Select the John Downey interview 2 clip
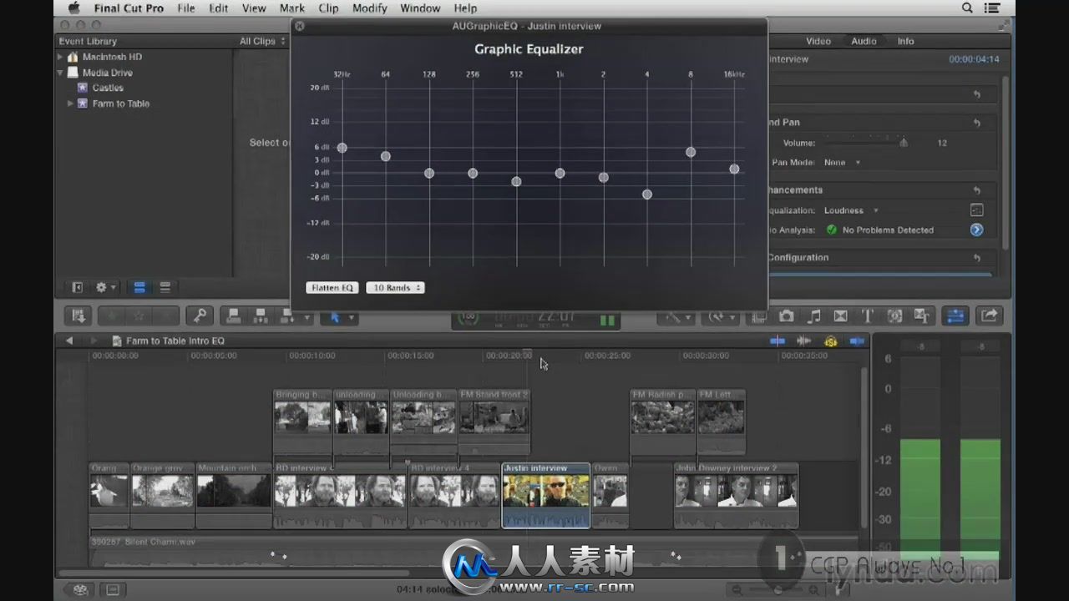 pyautogui.click(x=736, y=496)
